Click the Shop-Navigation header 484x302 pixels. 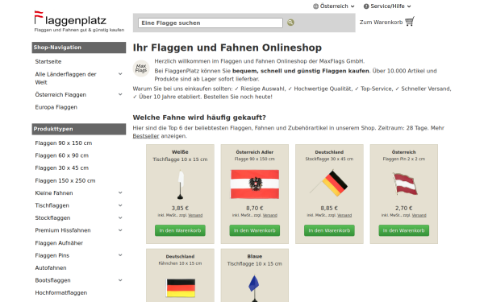pos(79,48)
